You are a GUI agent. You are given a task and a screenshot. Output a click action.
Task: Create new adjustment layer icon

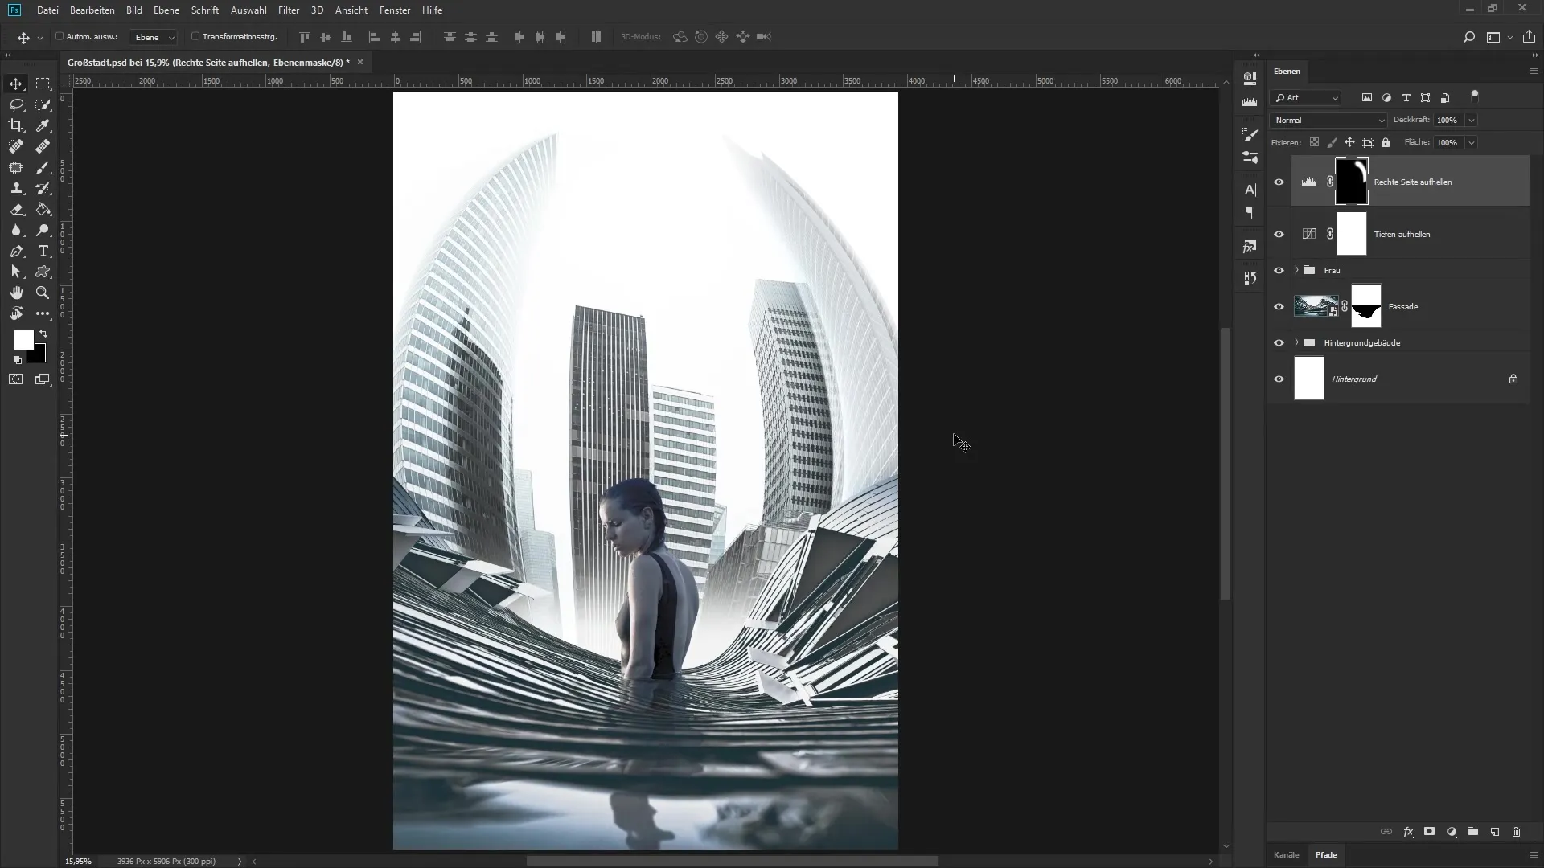pyautogui.click(x=1452, y=832)
